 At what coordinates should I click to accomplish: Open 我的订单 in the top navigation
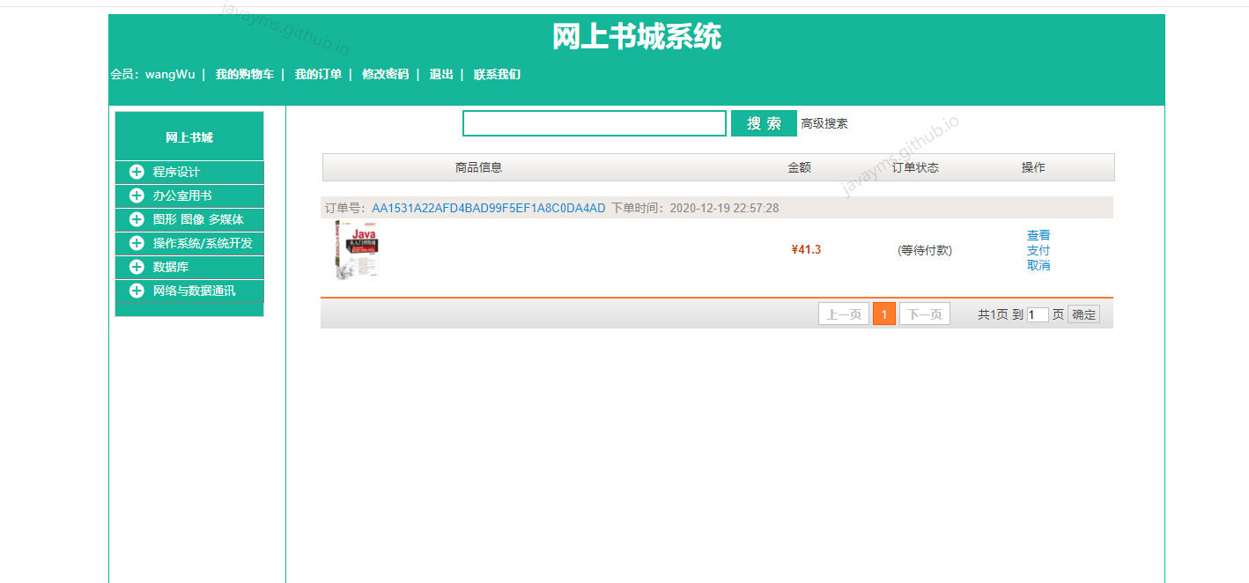318,75
